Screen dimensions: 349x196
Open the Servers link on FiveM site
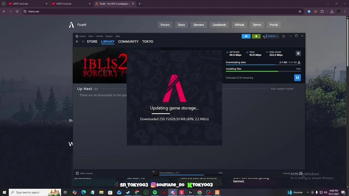[x=198, y=25]
